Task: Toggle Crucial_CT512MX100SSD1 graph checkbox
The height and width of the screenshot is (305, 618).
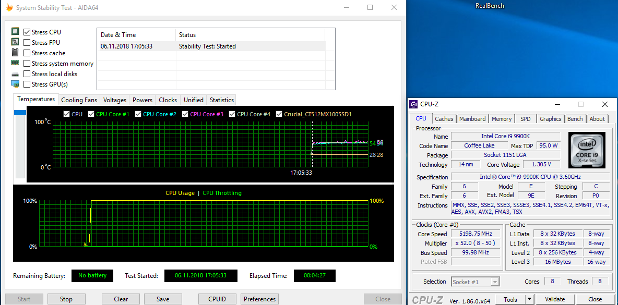Action: click(x=279, y=114)
